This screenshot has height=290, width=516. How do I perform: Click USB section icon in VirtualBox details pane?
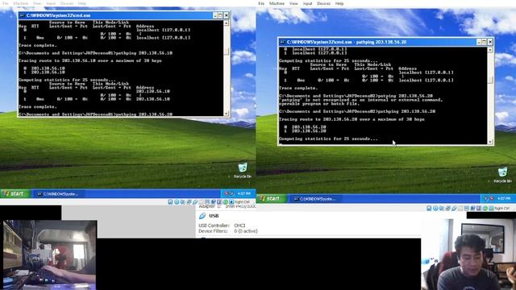(202, 216)
